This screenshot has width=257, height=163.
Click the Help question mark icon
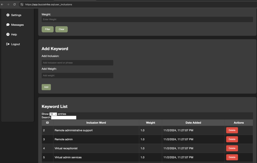click(x=8, y=34)
